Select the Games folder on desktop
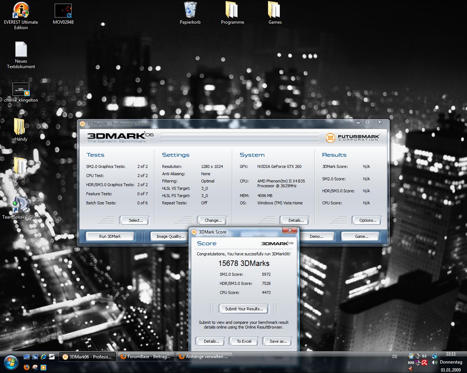Screen dimensions: 467x373 click(275, 13)
